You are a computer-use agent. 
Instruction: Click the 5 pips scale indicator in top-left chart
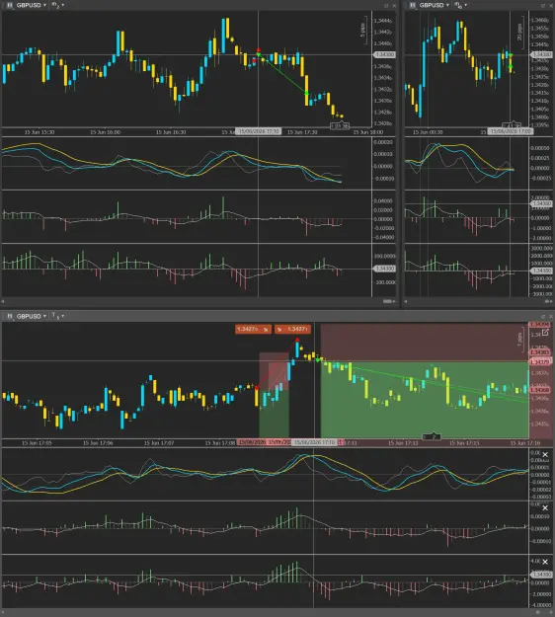362,31
